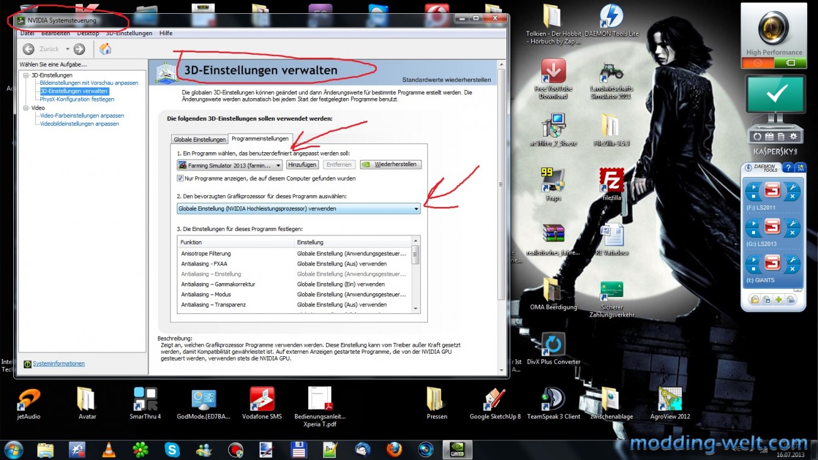The height and width of the screenshot is (460, 818).
Task: Open Free YouTube Download shortcut
Action: pos(554,79)
